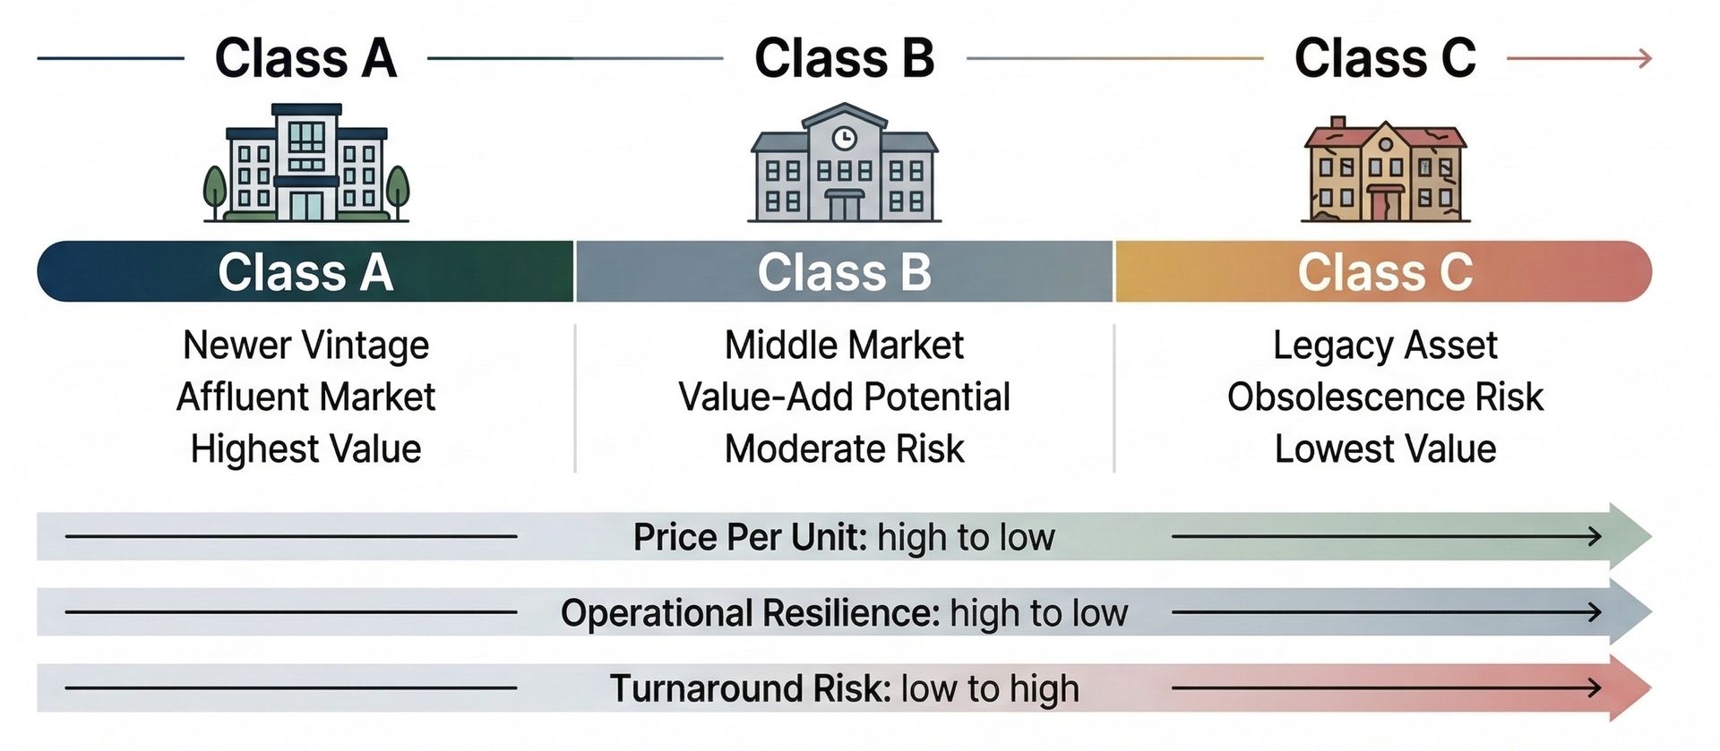Click the "Turnaround Risk" arrow label
The height and width of the screenshot is (751, 1720).
[844, 688]
